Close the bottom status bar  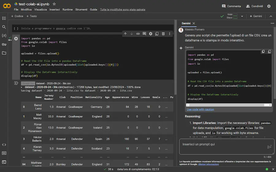coord(273,169)
